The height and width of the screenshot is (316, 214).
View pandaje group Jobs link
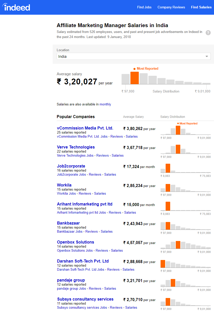(71, 288)
